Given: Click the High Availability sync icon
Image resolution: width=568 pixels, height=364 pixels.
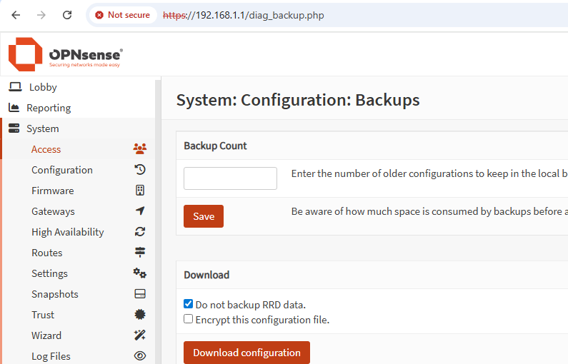Looking at the screenshot, I should point(140,231).
